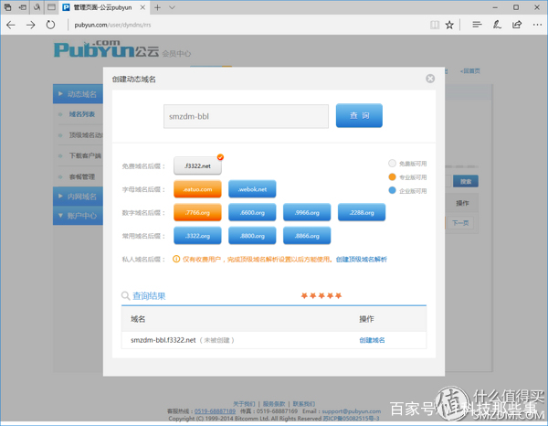Screen dimensions: 548x426
Task: Pick the .7766.org numeric suffix
Action: pos(197,212)
